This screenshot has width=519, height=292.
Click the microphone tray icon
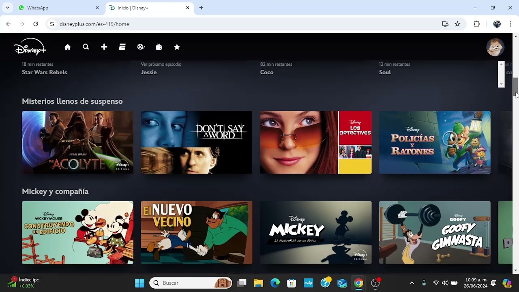click(424, 283)
